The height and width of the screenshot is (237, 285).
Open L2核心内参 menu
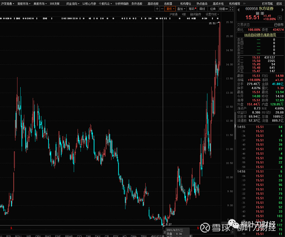coord(89,4)
